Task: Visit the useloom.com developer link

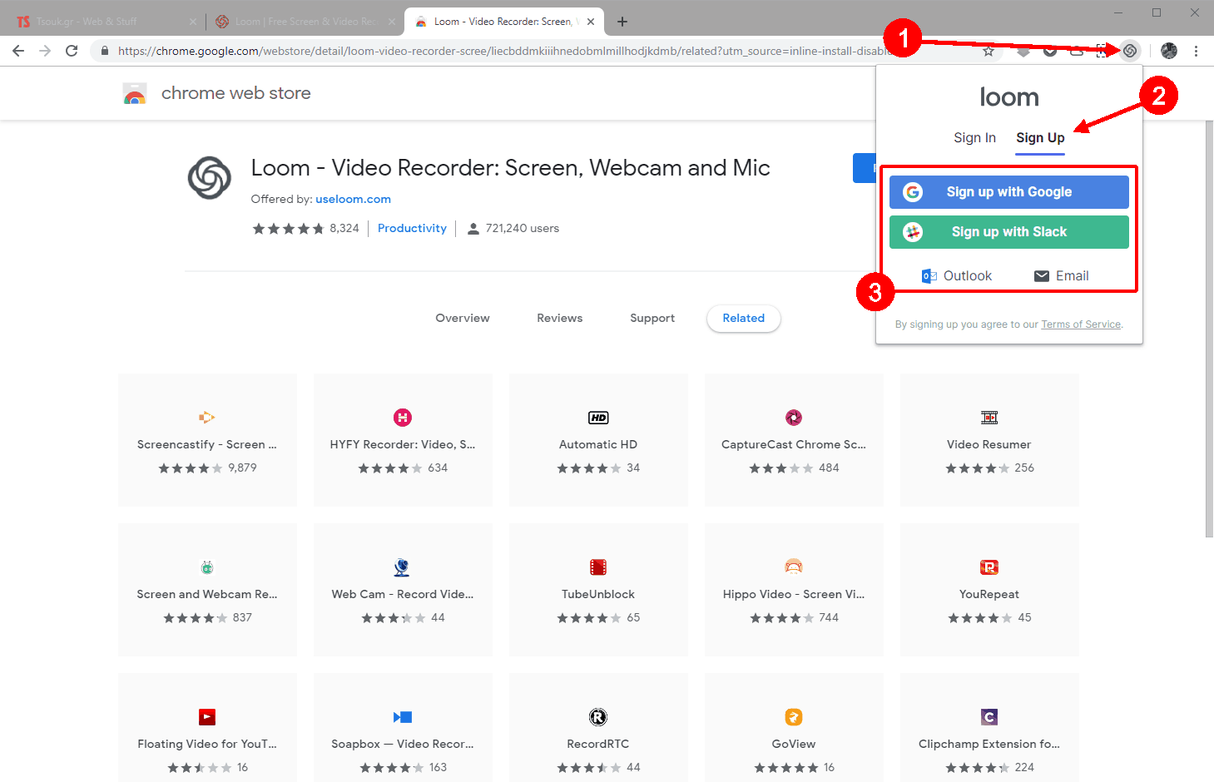Action: coord(353,200)
